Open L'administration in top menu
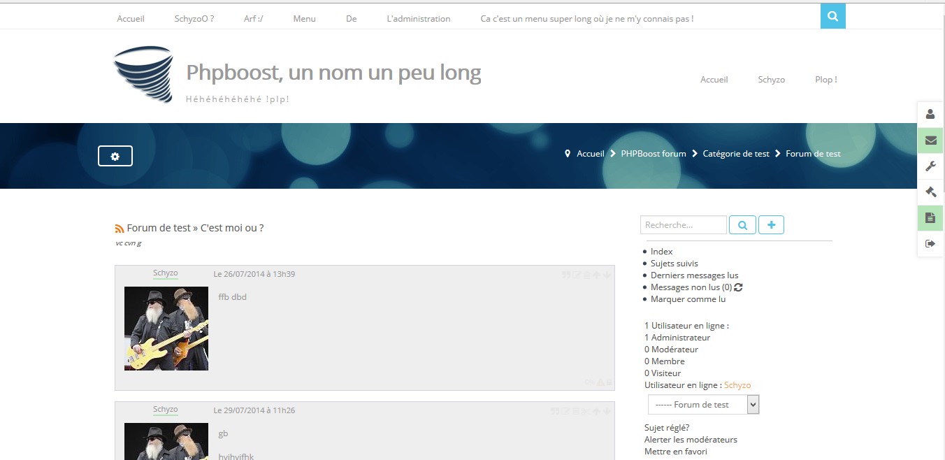The height and width of the screenshot is (460, 945). tap(419, 19)
